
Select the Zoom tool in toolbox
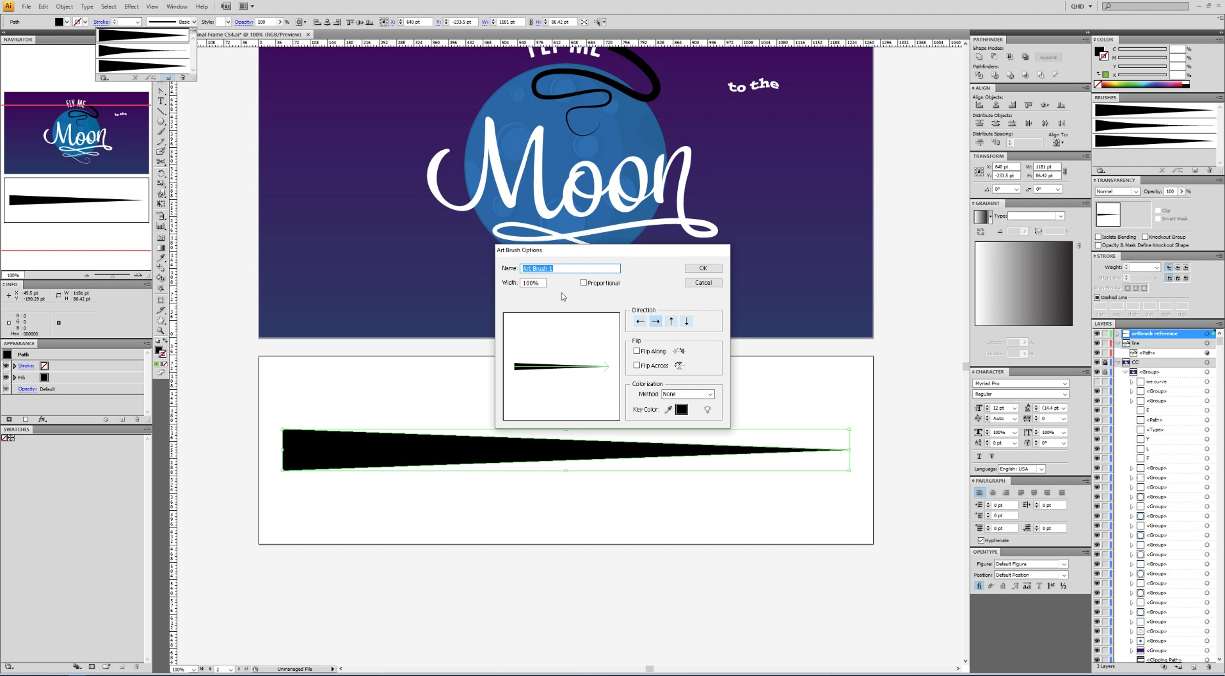point(161,330)
